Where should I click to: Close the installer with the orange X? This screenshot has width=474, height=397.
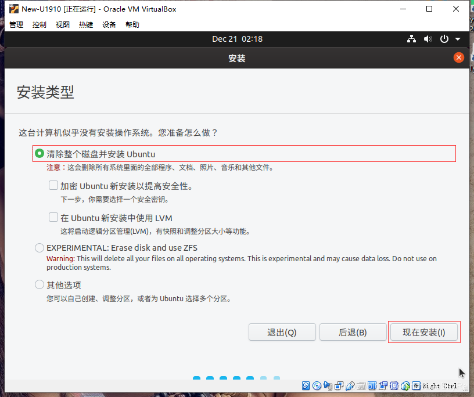[x=458, y=57]
